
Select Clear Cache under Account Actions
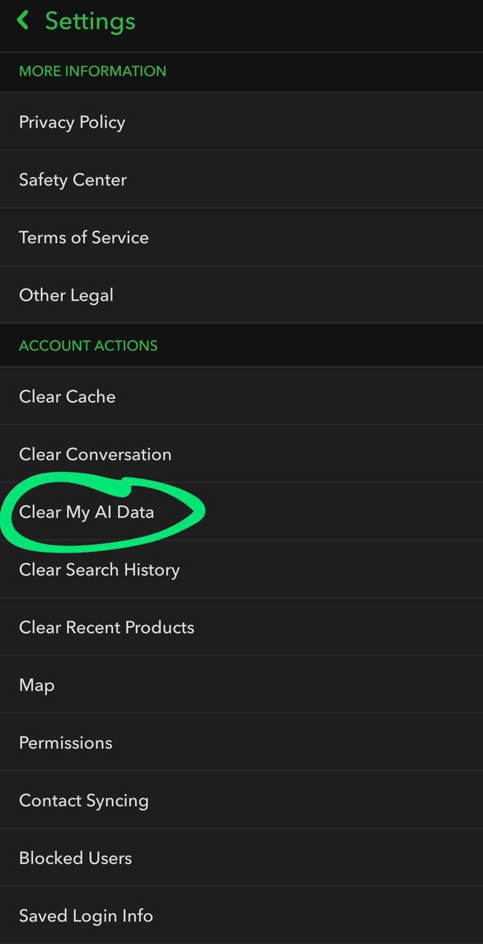coord(67,396)
